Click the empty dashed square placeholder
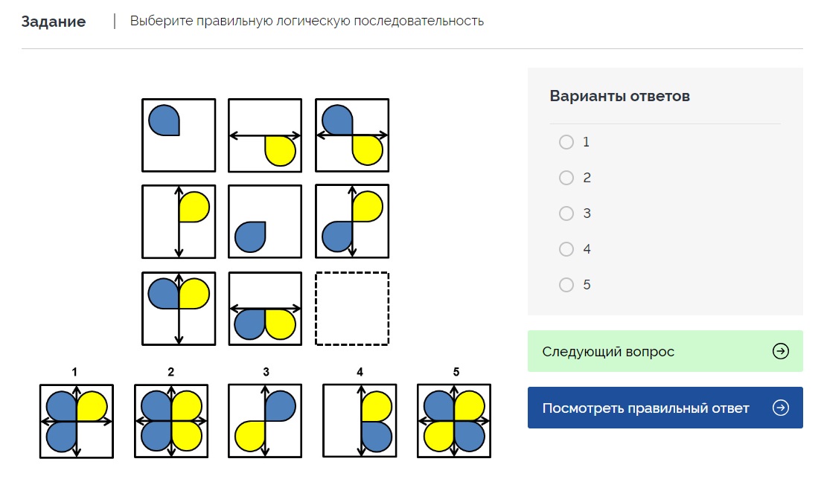This screenshot has height=482, width=824. (x=352, y=309)
